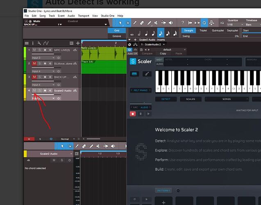This screenshot has width=261, height=205.
Task: Choose the whole note quantize value
Action: pyautogui.click(x=132, y=34)
